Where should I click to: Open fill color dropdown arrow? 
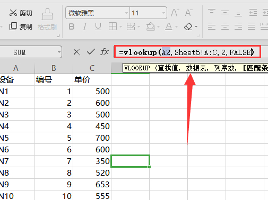[x=158, y=27]
